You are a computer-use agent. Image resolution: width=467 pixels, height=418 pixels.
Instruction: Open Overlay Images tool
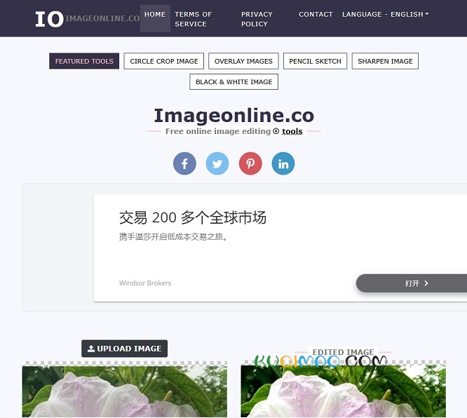(x=243, y=61)
